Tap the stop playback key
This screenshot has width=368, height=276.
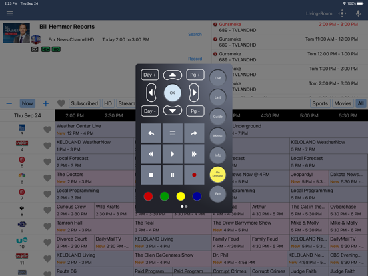pyautogui.click(x=151, y=175)
